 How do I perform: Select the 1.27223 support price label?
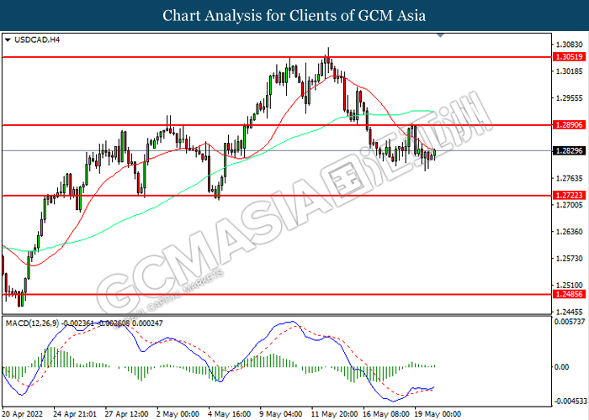pos(569,196)
